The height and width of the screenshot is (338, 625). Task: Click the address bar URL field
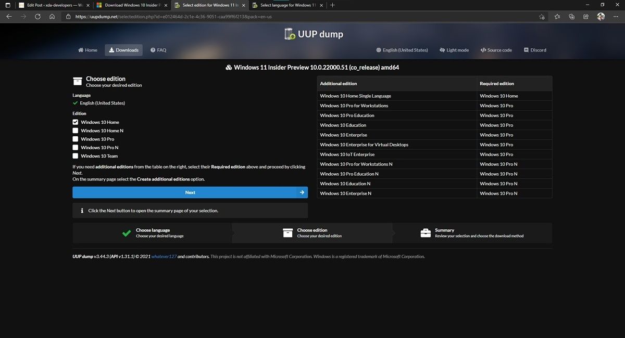pos(301,16)
